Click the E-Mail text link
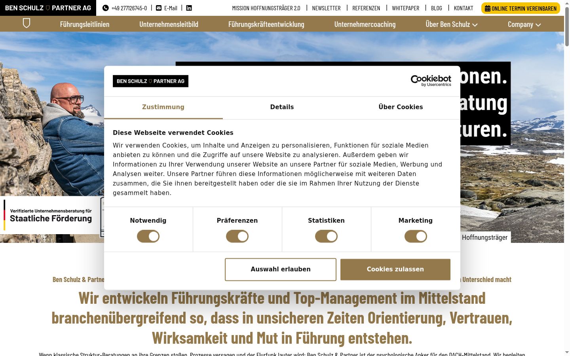The height and width of the screenshot is (356, 570). 171,8
